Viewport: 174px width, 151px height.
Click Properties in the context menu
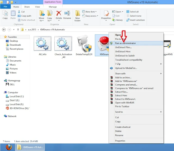point(120,141)
